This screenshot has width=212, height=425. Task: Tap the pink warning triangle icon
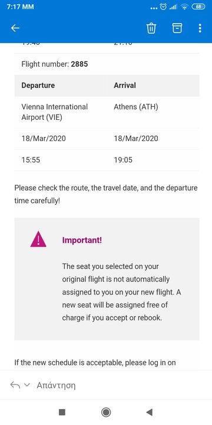pos(38,239)
